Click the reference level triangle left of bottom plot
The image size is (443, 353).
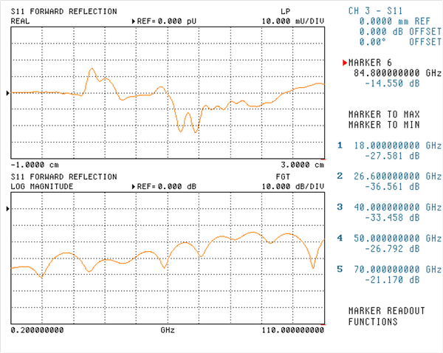[x=8, y=210]
